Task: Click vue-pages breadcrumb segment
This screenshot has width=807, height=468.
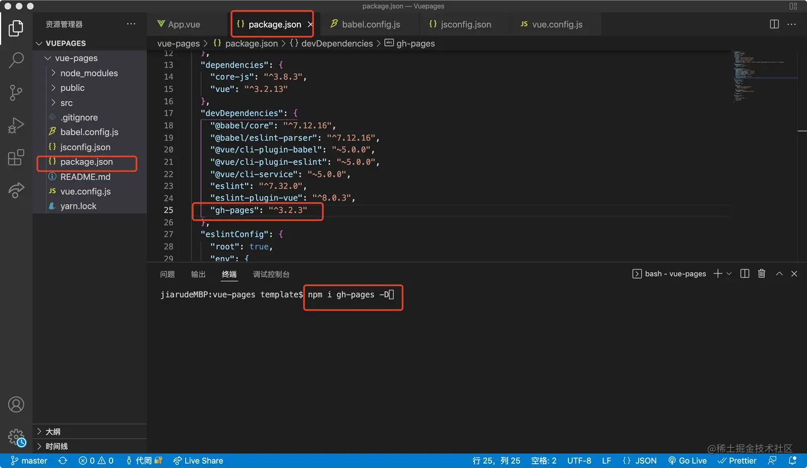Action: 178,43
